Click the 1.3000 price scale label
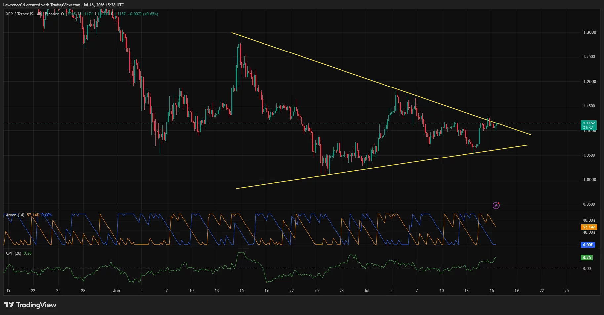 [589, 32]
